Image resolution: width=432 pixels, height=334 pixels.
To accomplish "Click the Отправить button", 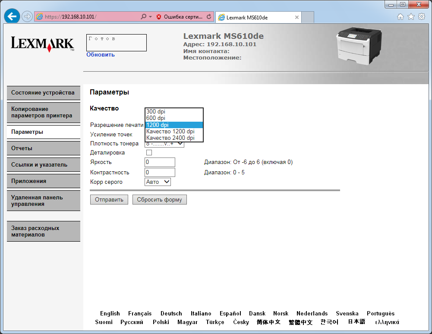I will pyautogui.click(x=109, y=199).
